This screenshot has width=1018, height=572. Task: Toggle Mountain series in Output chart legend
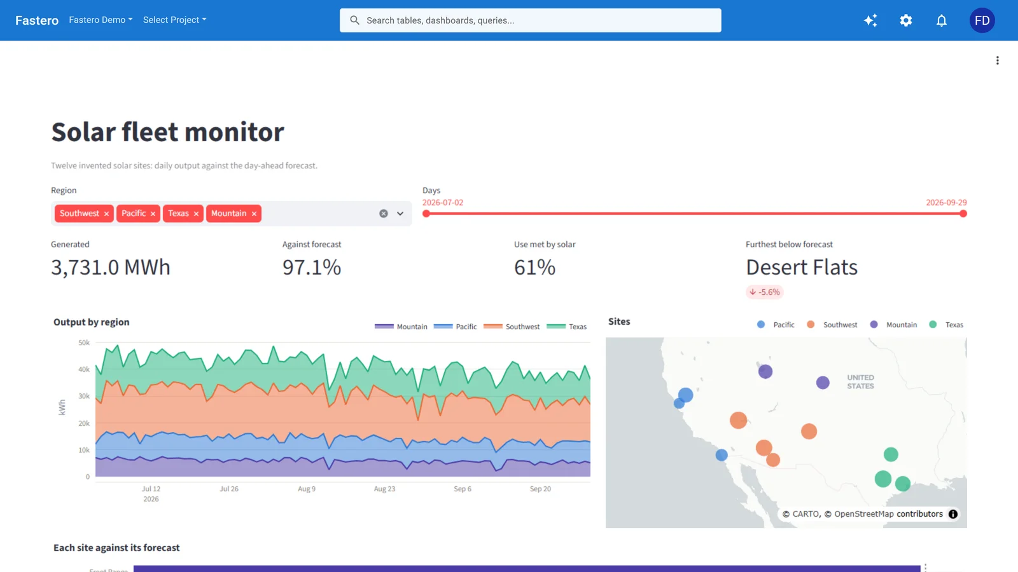[401, 327]
